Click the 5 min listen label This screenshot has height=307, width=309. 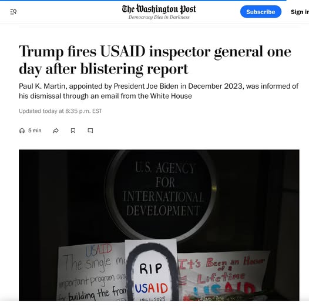coord(35,131)
